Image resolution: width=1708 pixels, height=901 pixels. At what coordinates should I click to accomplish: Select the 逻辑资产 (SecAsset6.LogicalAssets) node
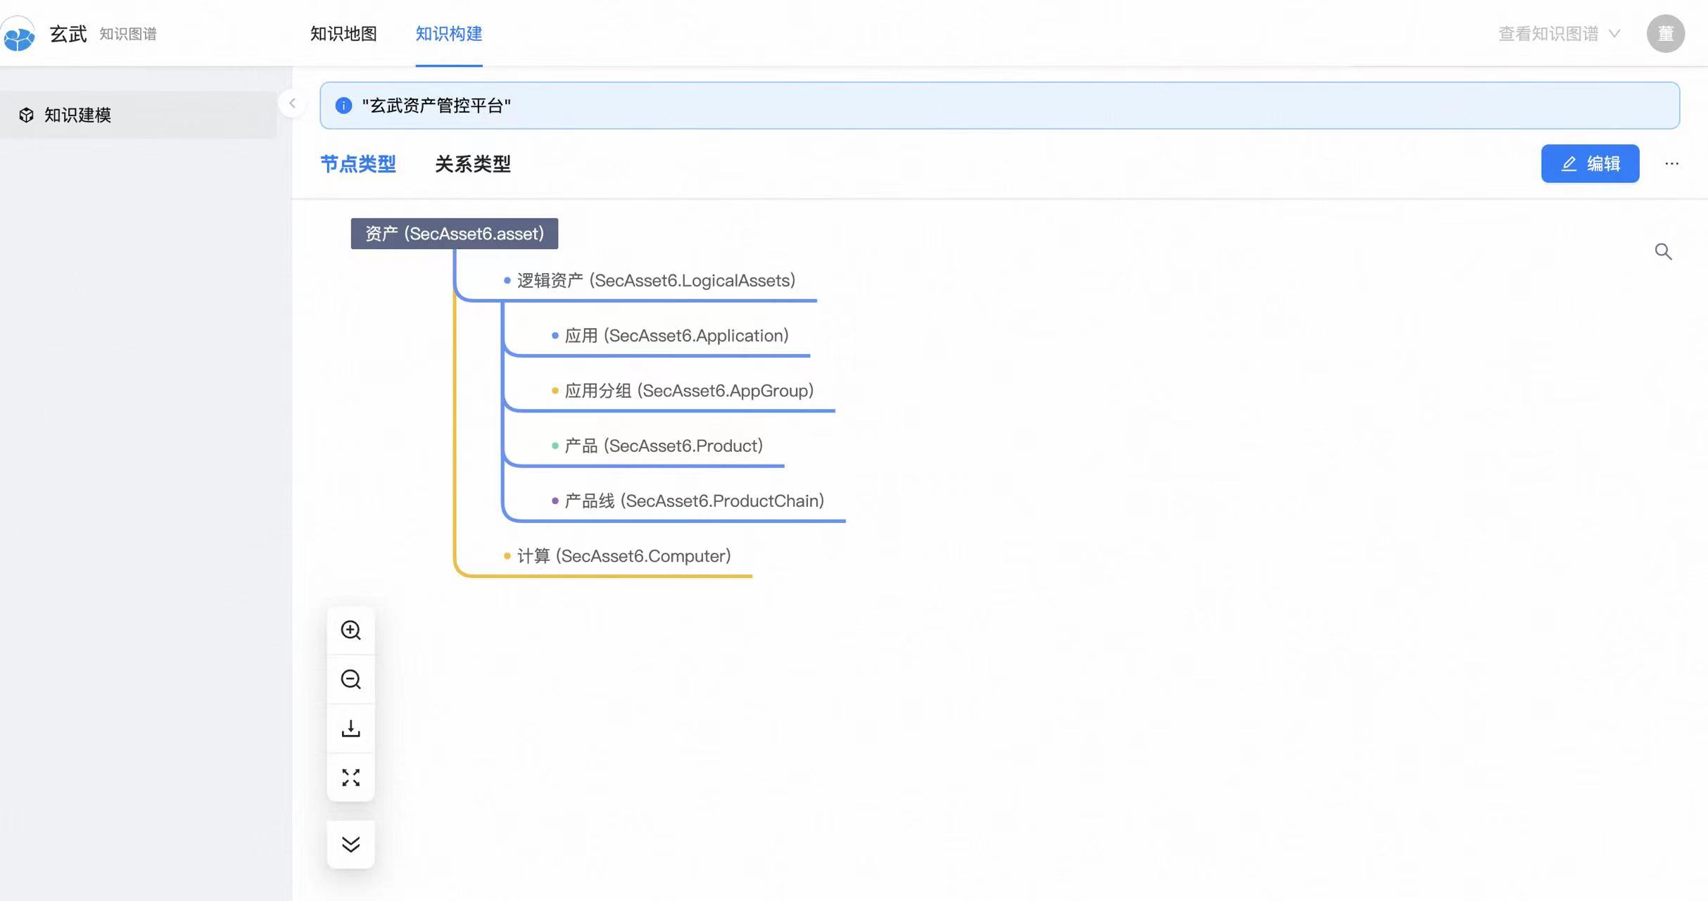tap(656, 280)
